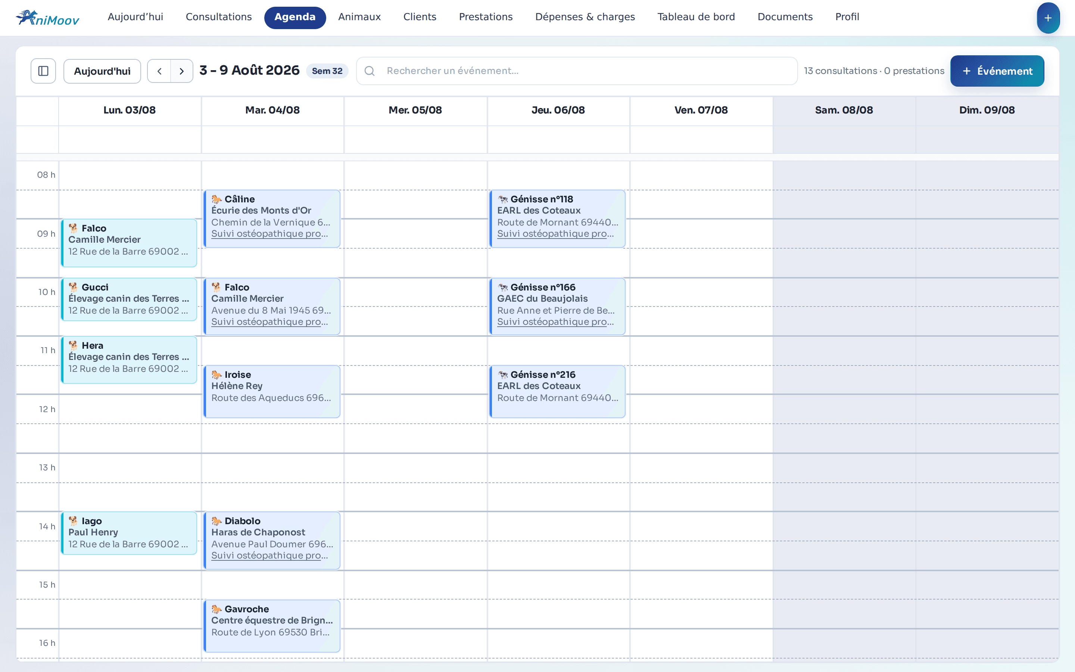Screen dimensions: 1075x672
Task: Click the + Événement button
Action: pos(997,71)
